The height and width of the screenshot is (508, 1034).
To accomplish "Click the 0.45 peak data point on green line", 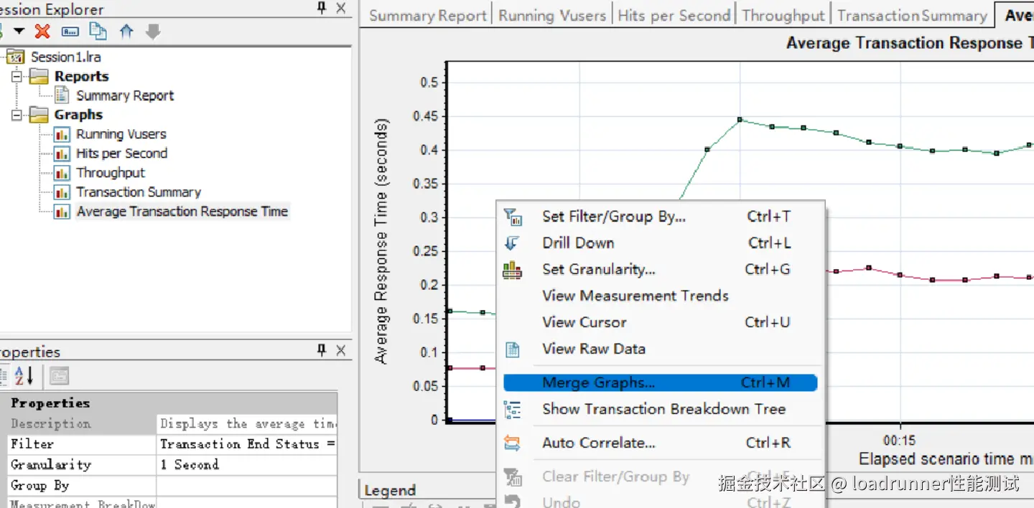I will coord(740,120).
